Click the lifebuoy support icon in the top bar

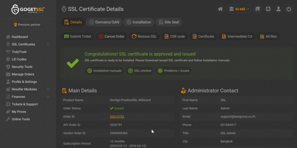pos(268,9)
